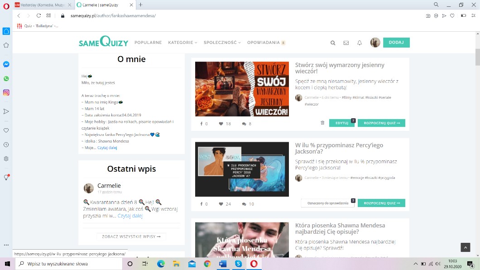Click the Windows taskbar search field

(x=68, y=264)
